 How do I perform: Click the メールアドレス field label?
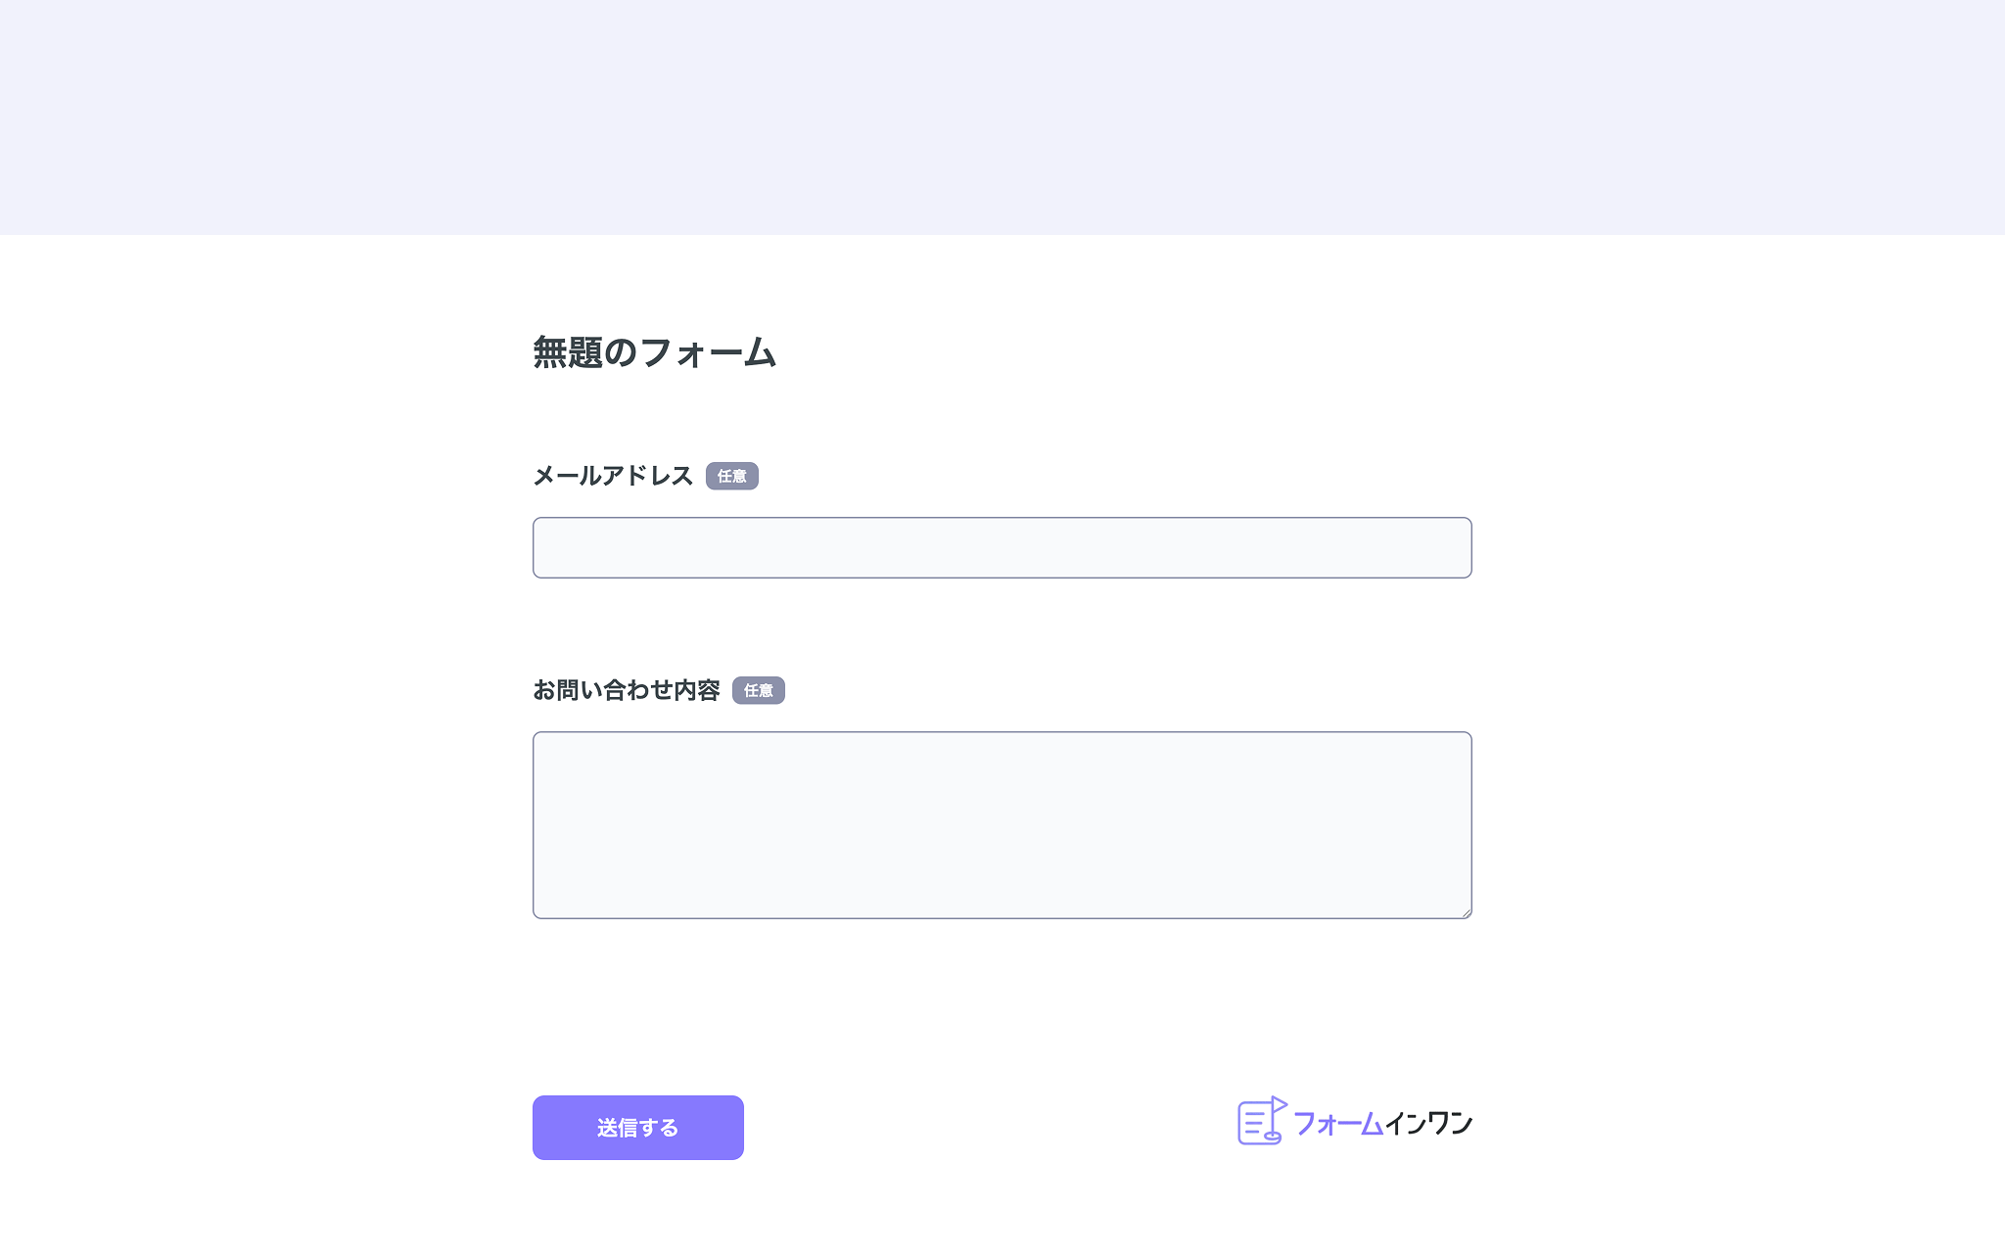click(612, 476)
